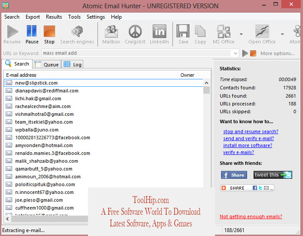Select the malik_shahzaib@yahoo.com row
Screen dimensions: 303x236
click(103, 161)
